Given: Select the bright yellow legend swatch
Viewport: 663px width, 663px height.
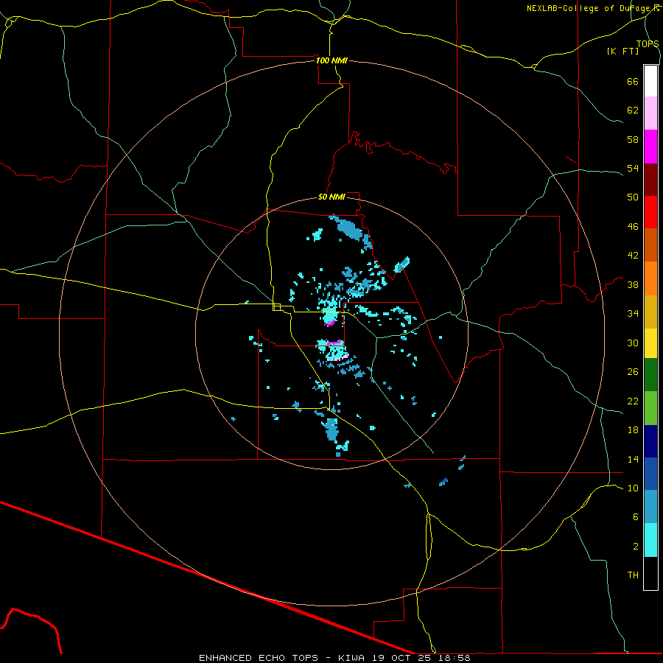Looking at the screenshot, I should pyautogui.click(x=650, y=343).
